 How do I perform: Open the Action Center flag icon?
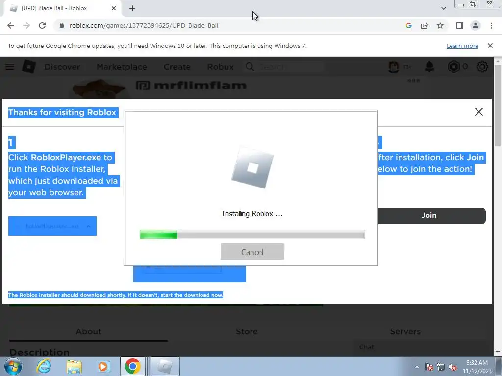point(428,367)
